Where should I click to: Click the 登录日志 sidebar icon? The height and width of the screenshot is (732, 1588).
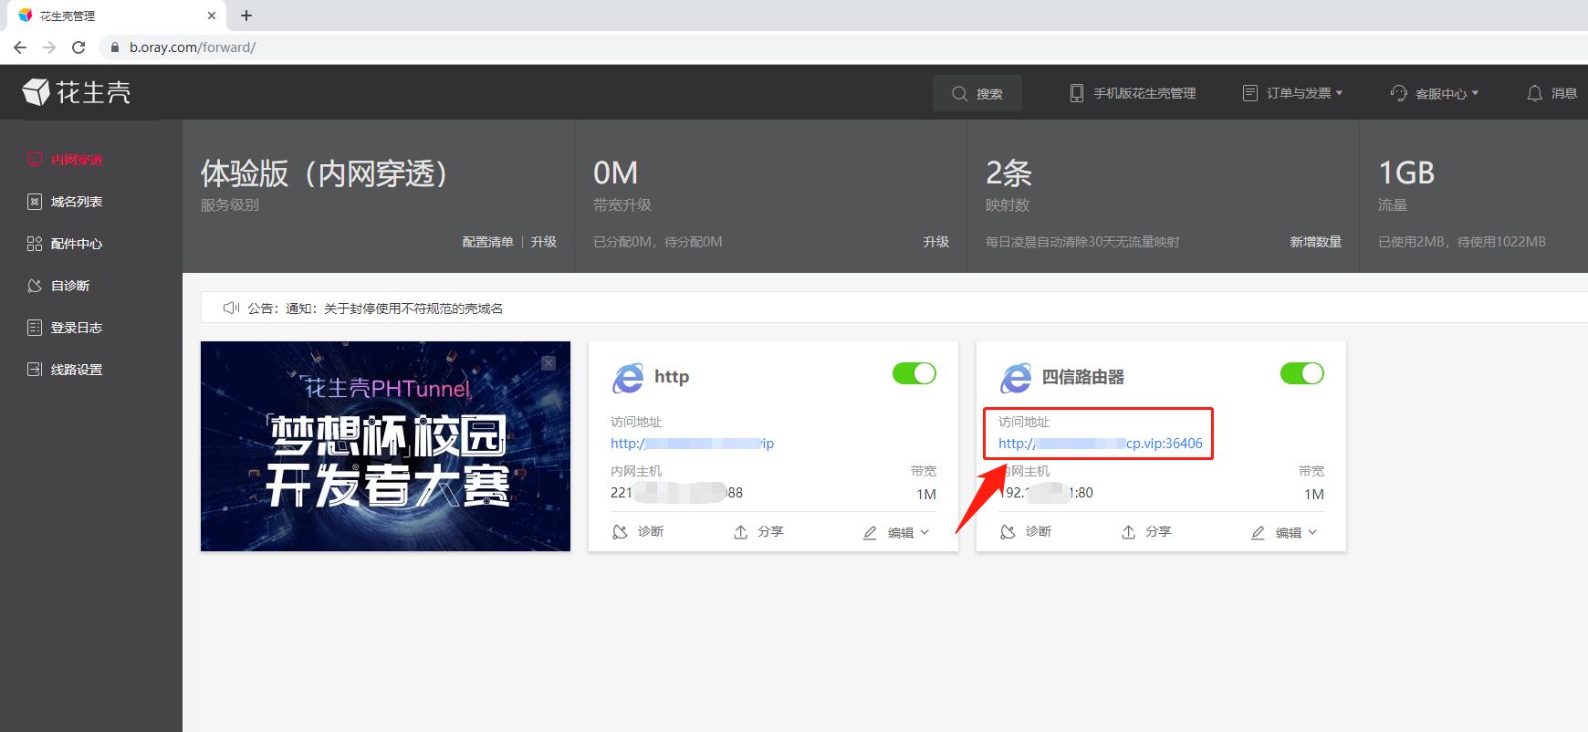[35, 328]
